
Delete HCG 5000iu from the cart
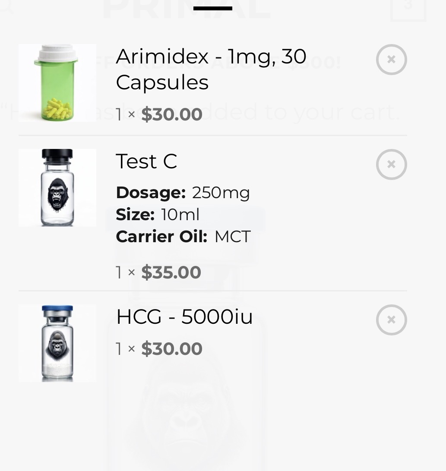point(391,320)
